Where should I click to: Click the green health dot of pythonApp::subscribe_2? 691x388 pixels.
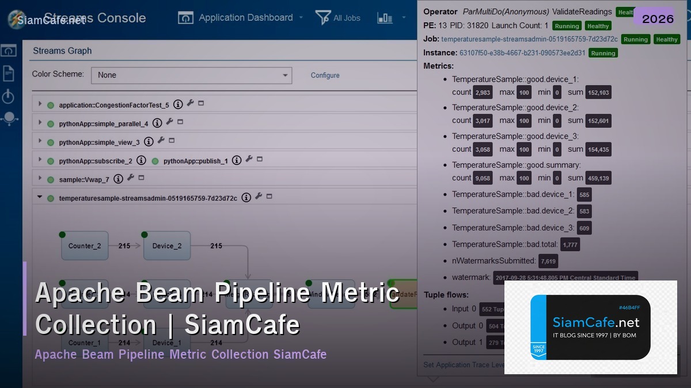tap(51, 161)
